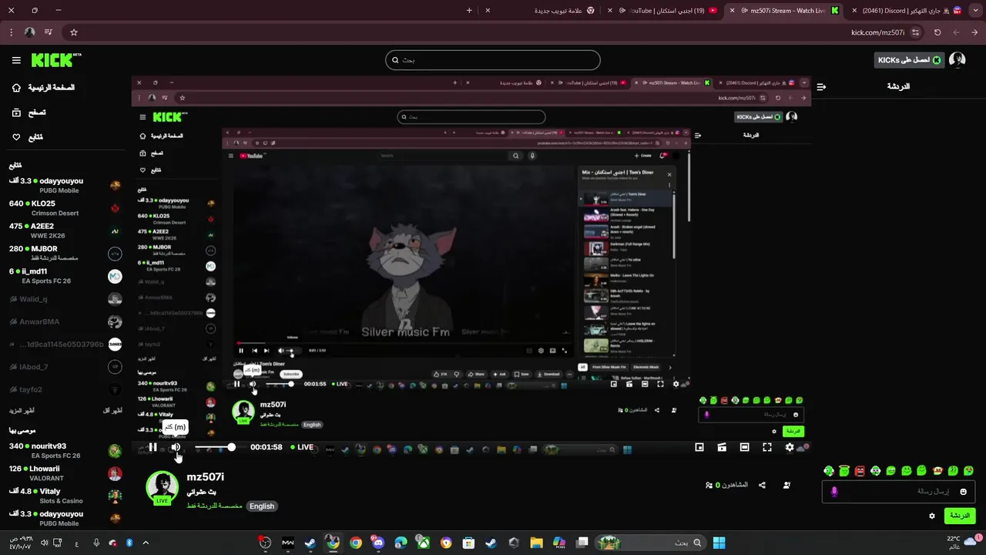Open offline channel Walid_q
986x555 pixels.
pyautogui.click(x=65, y=299)
